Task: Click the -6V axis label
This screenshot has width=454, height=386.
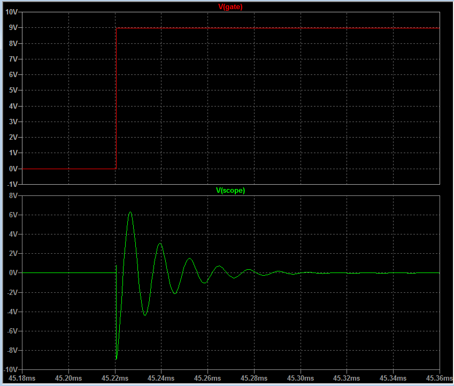Action: (x=12, y=331)
